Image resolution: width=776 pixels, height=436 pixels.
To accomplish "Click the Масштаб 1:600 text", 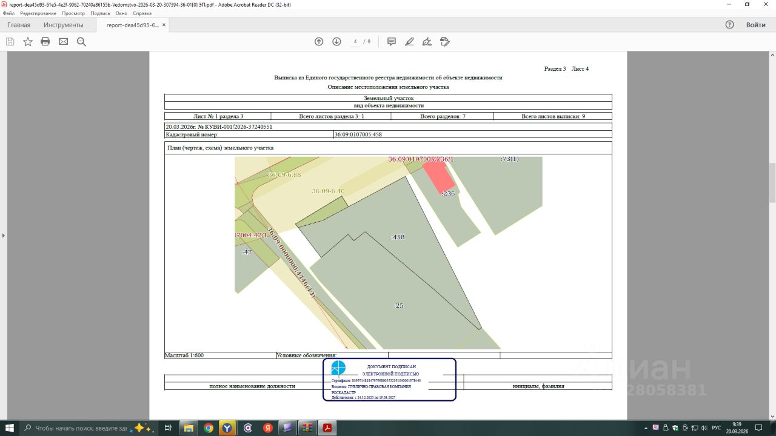I will (x=184, y=355).
